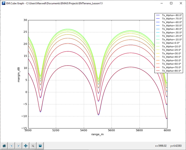Screen dimensions: 186x150
Task: Click the EM.Cube app icon in title bar
Action: [3, 3]
